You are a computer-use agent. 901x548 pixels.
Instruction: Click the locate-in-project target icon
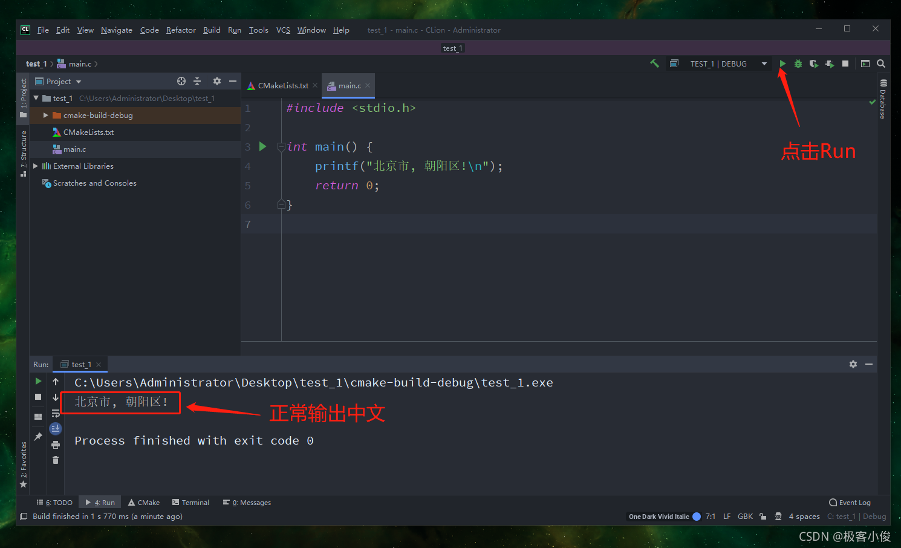click(x=181, y=81)
